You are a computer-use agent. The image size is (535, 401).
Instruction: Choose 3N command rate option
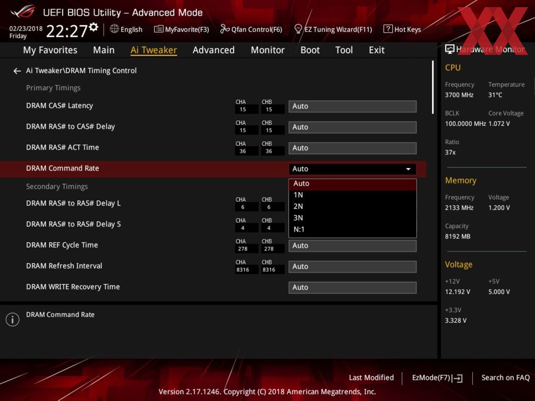tap(352, 218)
